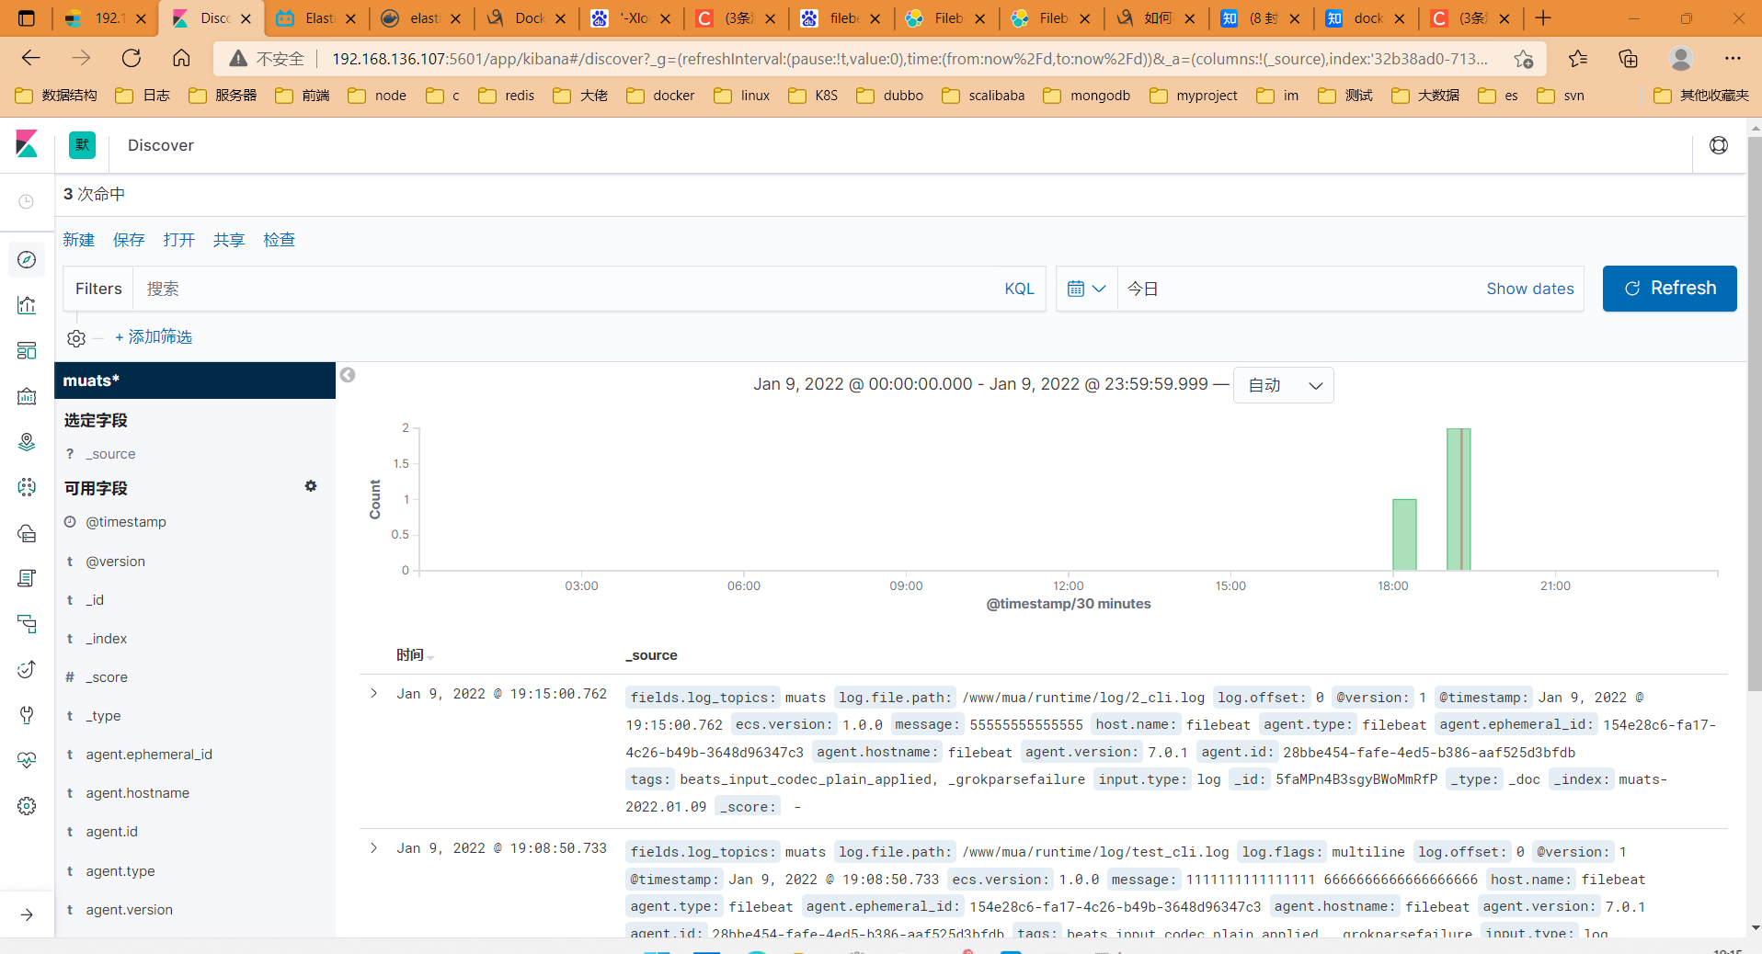
Task: Click 新建 to create a new search
Action: coord(79,240)
